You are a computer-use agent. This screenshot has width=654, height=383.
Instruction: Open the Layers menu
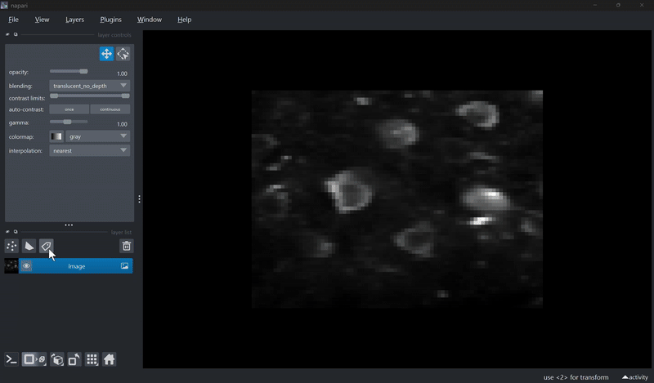(x=74, y=20)
